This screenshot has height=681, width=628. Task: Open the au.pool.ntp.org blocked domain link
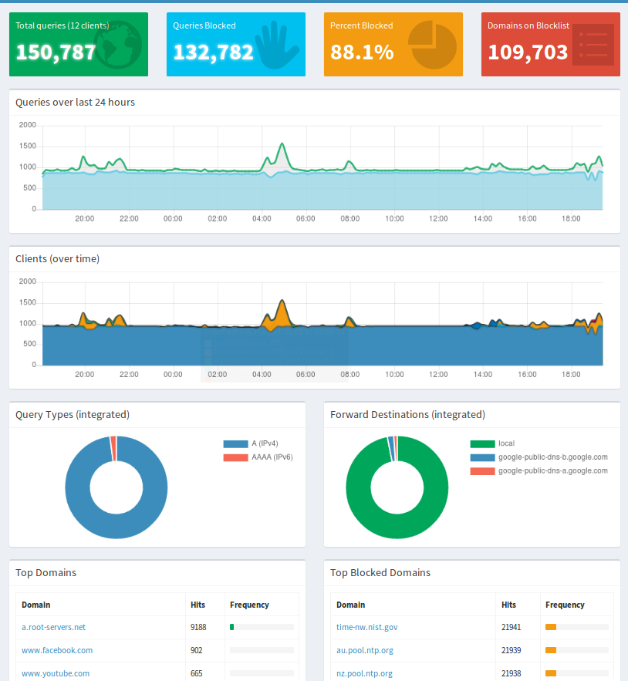364,651
